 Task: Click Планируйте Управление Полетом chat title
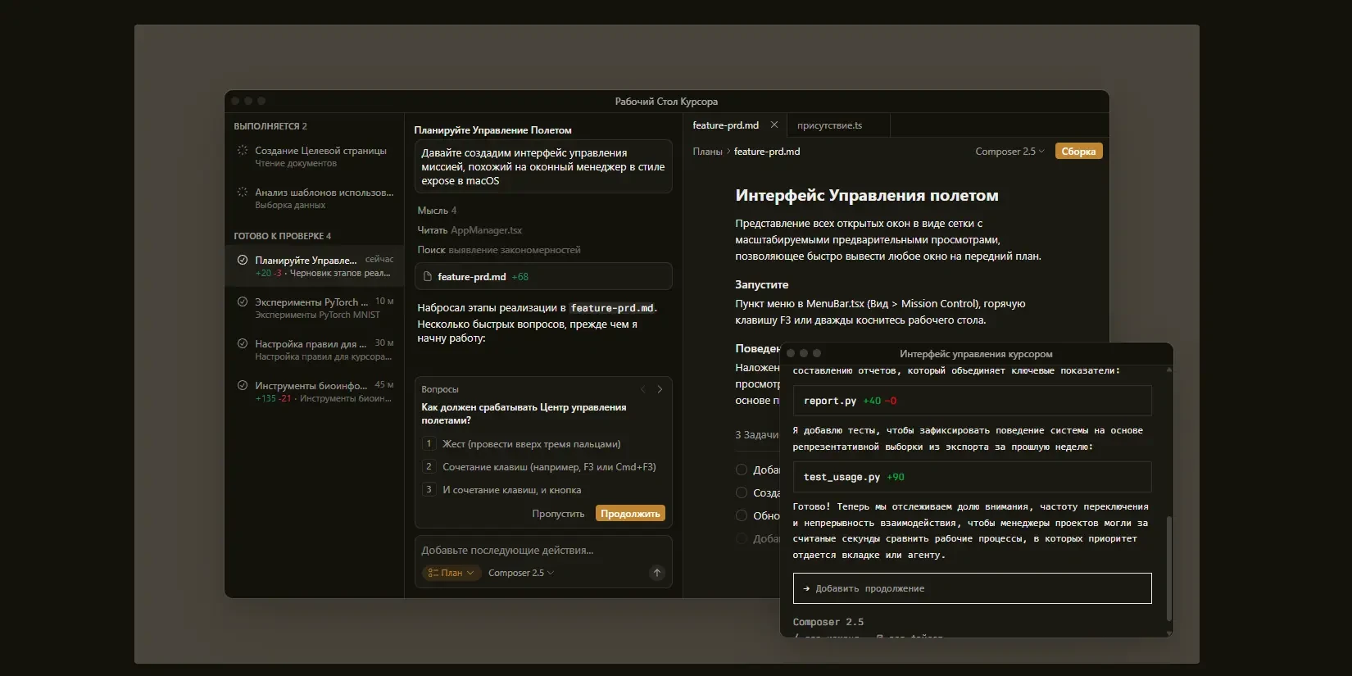[x=492, y=130]
